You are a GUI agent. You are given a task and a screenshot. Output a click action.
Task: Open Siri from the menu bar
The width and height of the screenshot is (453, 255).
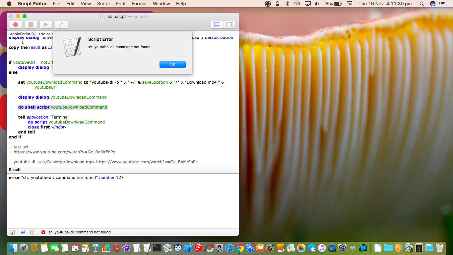[433, 4]
